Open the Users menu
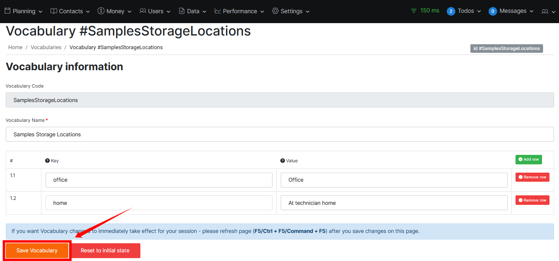The height and width of the screenshot is (261, 559). pos(155,11)
